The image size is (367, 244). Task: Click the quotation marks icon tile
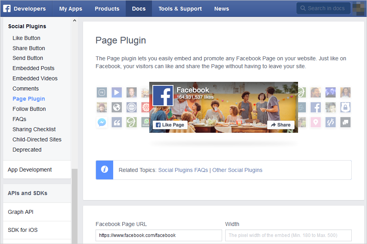(x=117, y=122)
